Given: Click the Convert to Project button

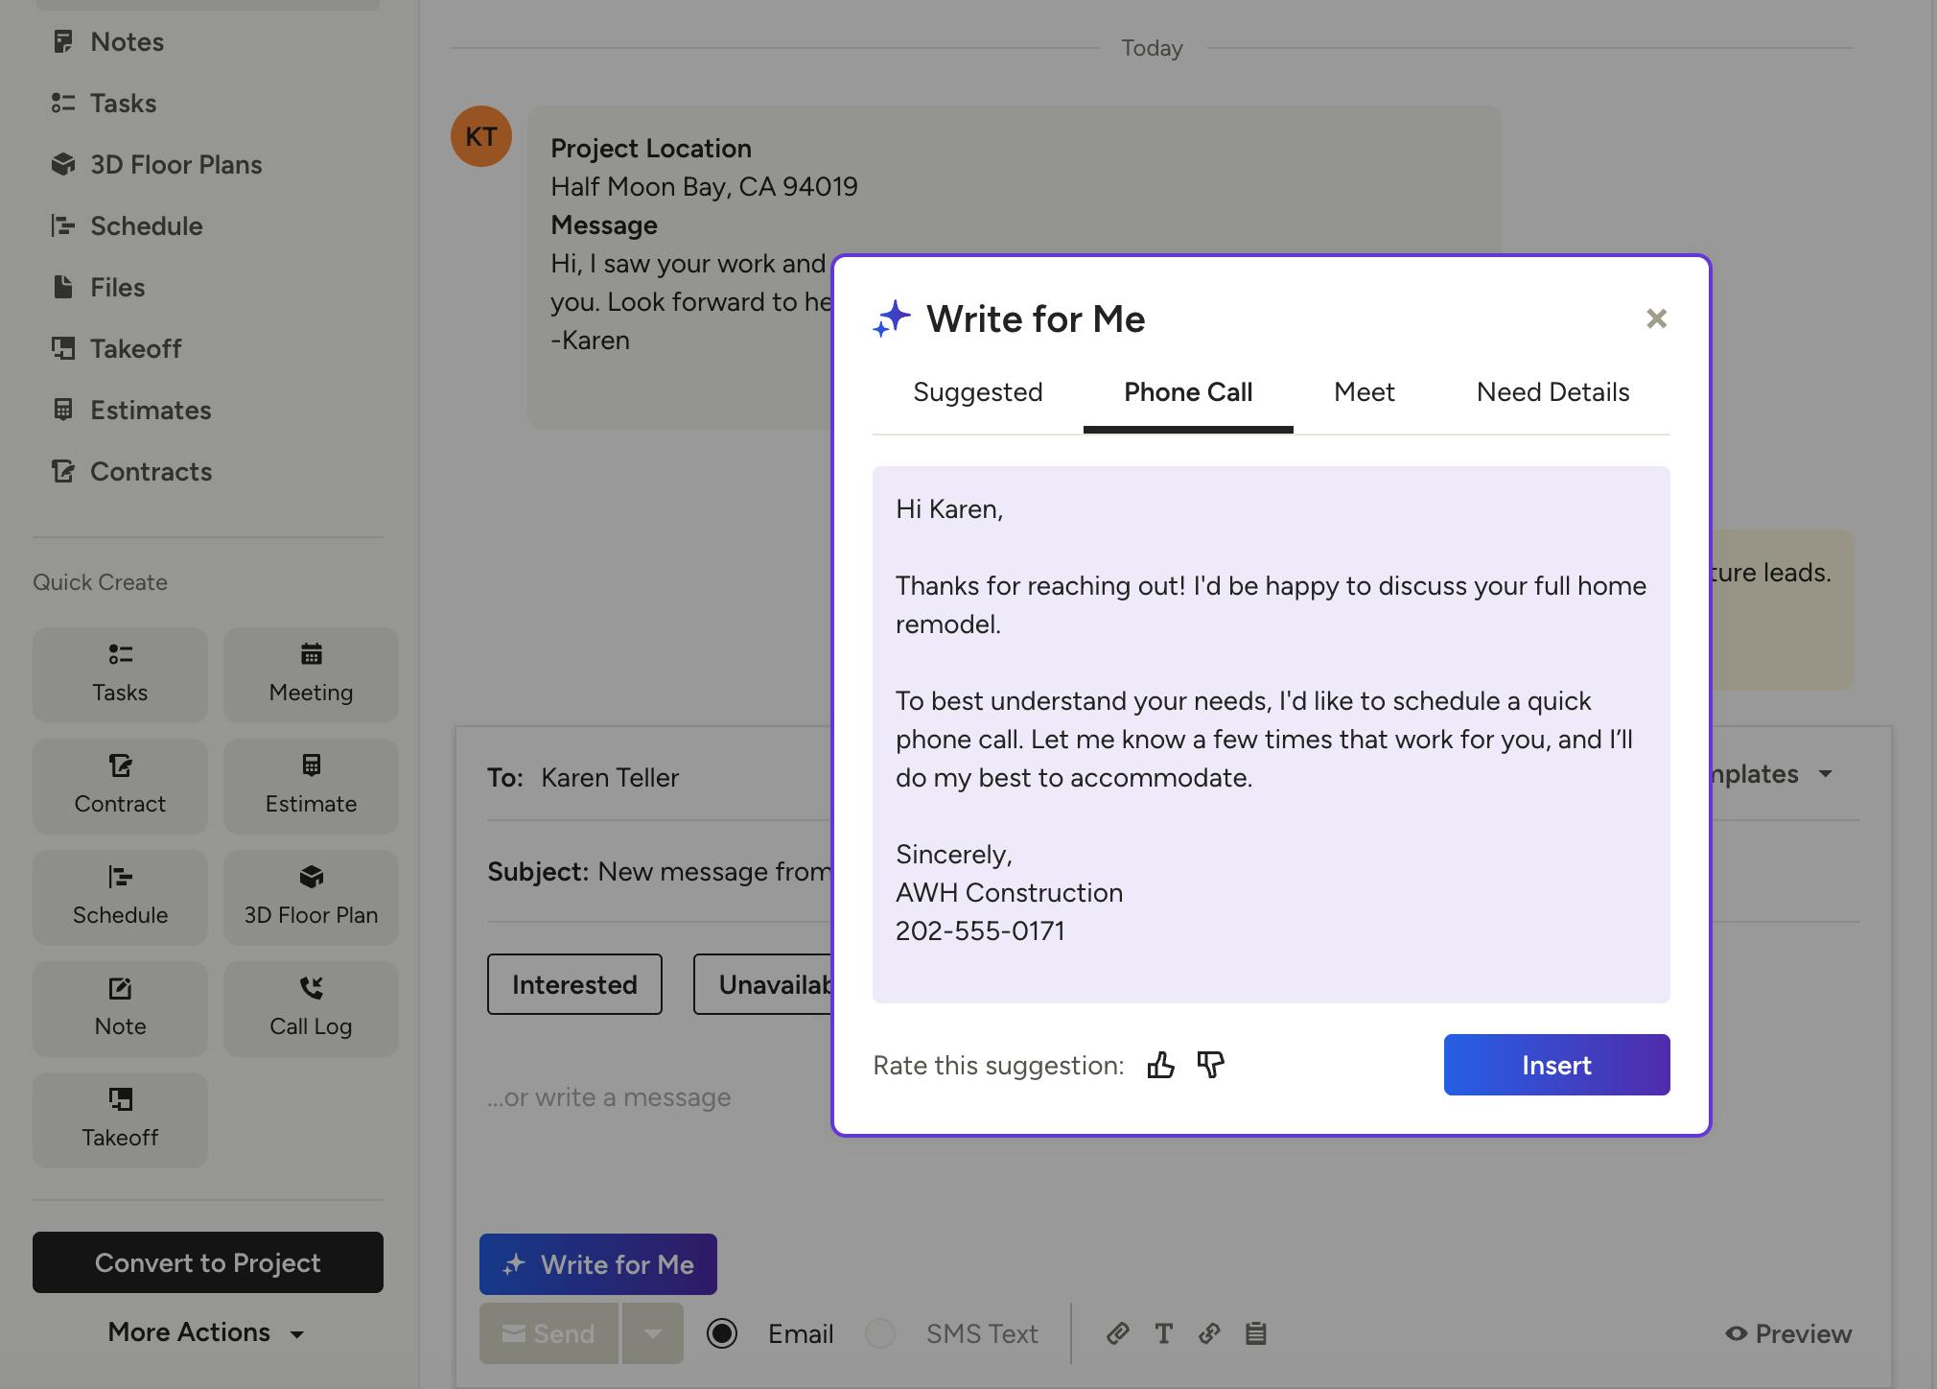Looking at the screenshot, I should [x=208, y=1262].
